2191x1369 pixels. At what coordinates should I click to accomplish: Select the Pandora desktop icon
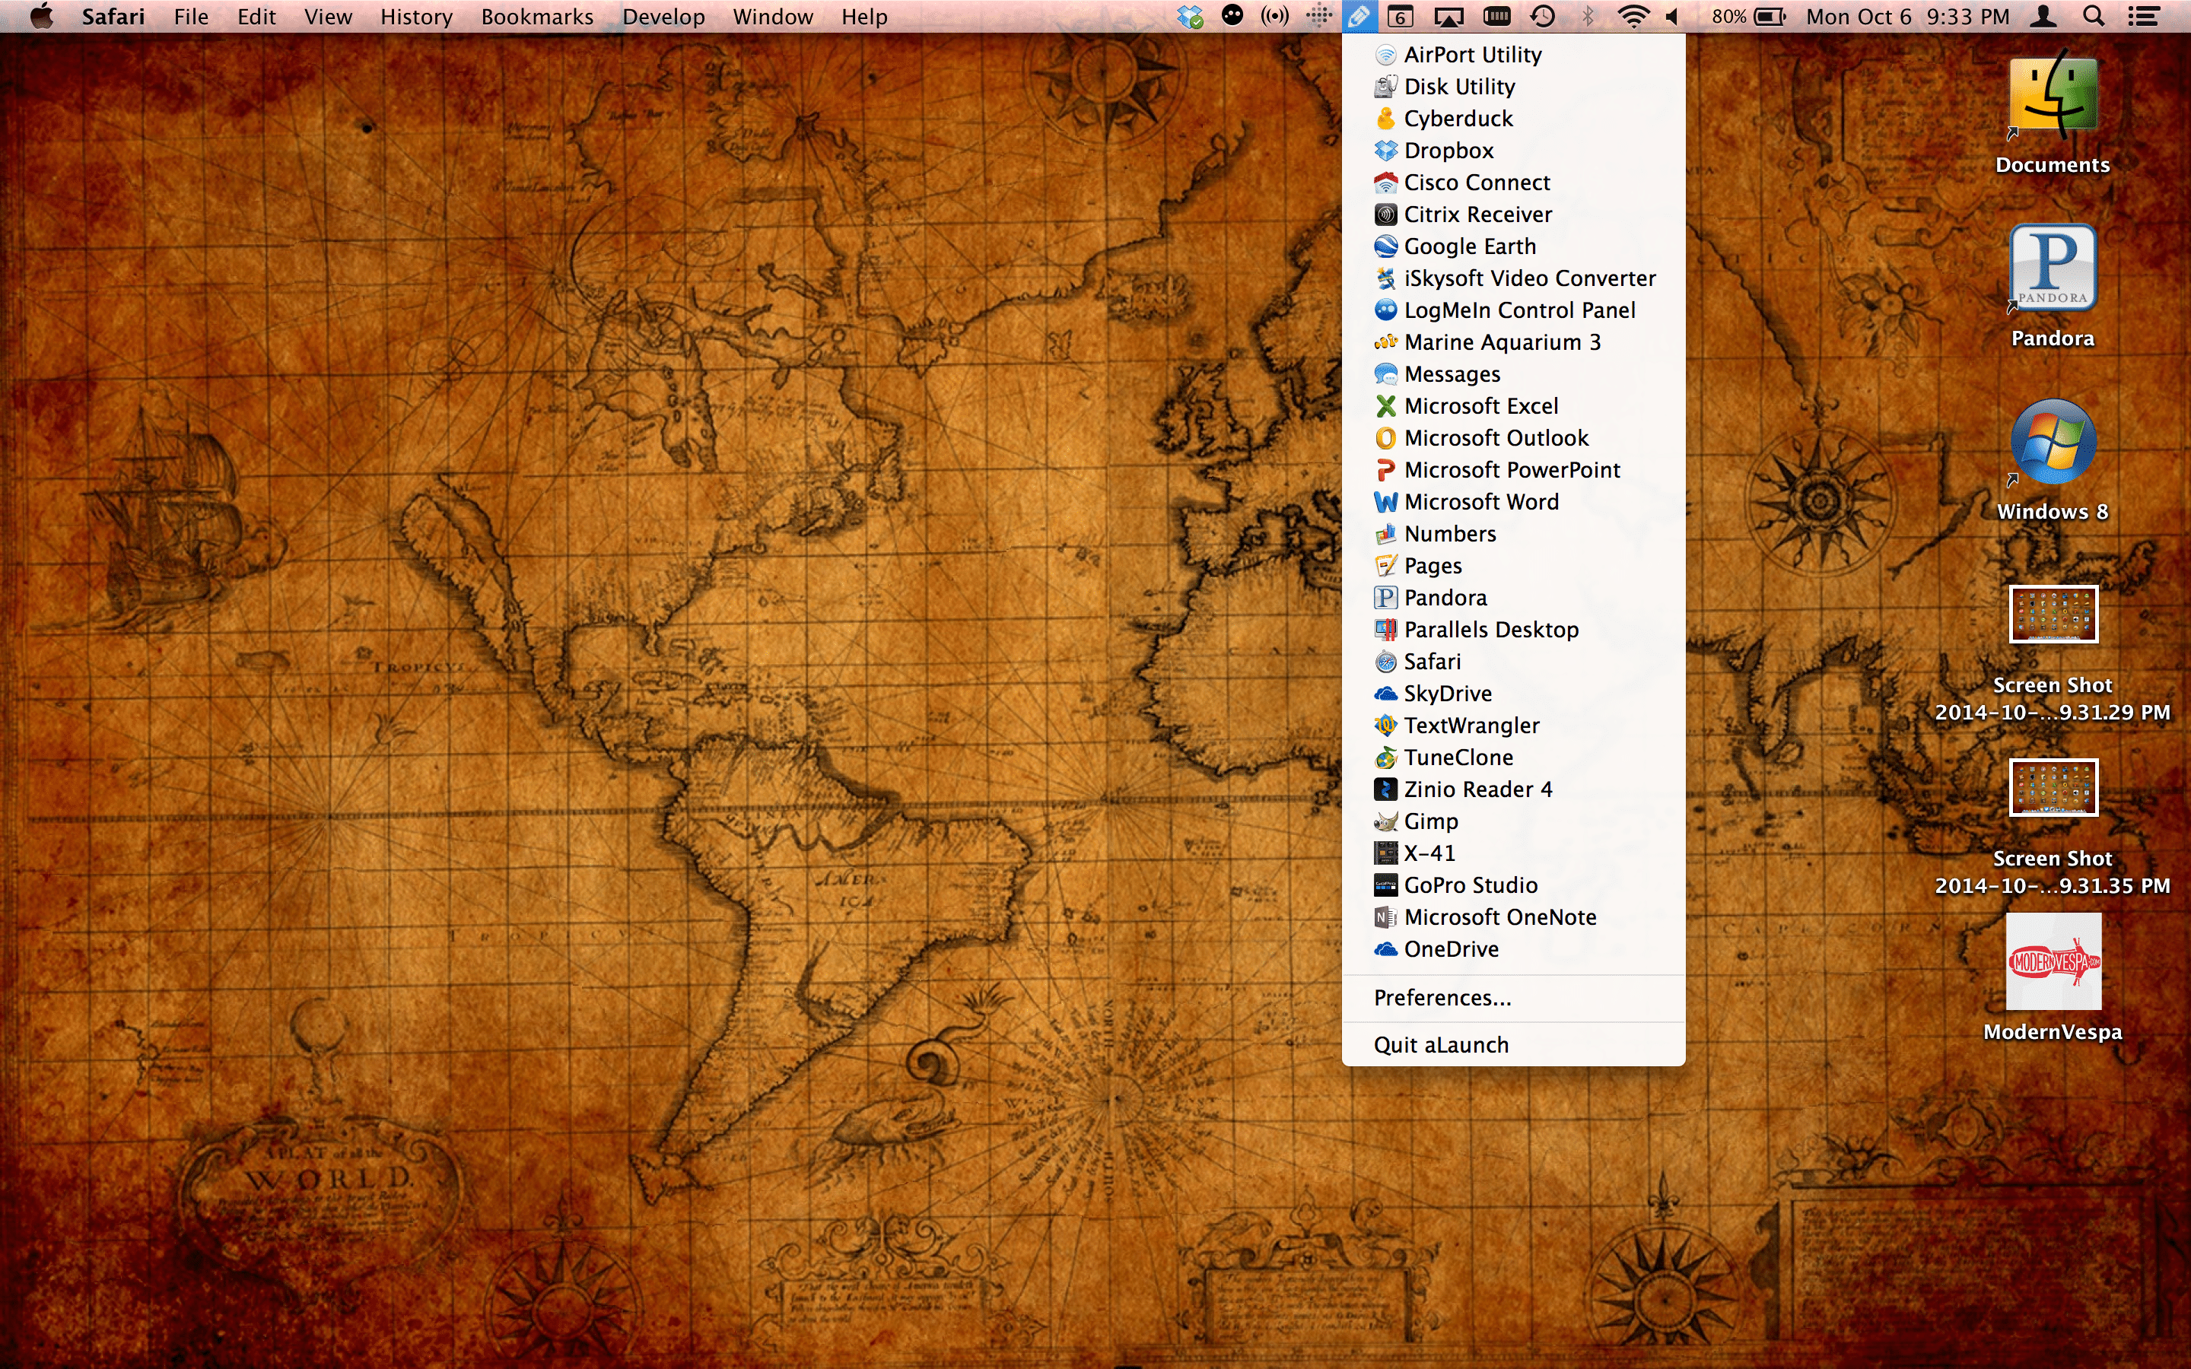(x=2053, y=285)
